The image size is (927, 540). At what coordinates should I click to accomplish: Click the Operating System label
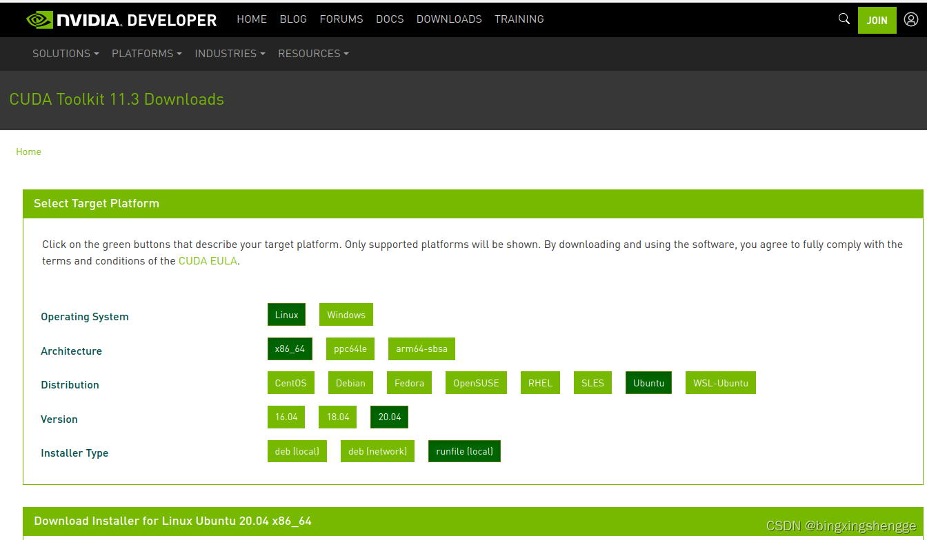85,317
